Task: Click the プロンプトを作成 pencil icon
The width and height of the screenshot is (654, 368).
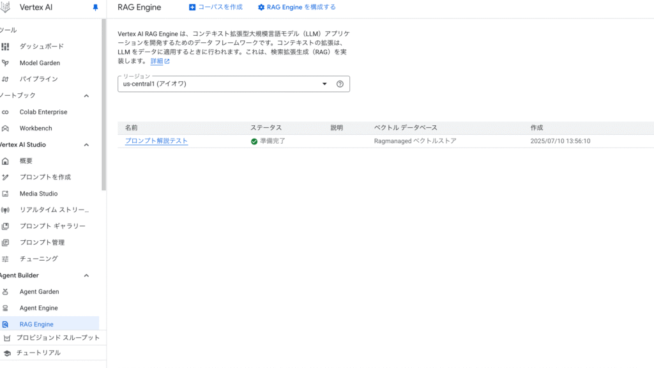Action: 5,178
